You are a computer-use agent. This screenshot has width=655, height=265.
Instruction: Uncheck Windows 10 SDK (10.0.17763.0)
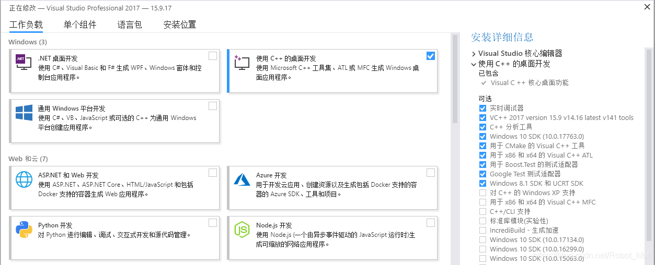[x=482, y=136]
